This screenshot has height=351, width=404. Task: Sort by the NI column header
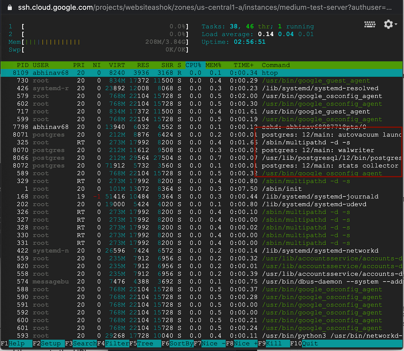(x=97, y=65)
